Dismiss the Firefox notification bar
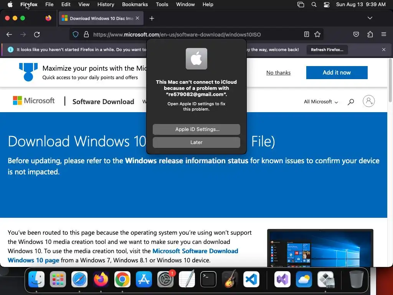393x295 pixels. 384,50
